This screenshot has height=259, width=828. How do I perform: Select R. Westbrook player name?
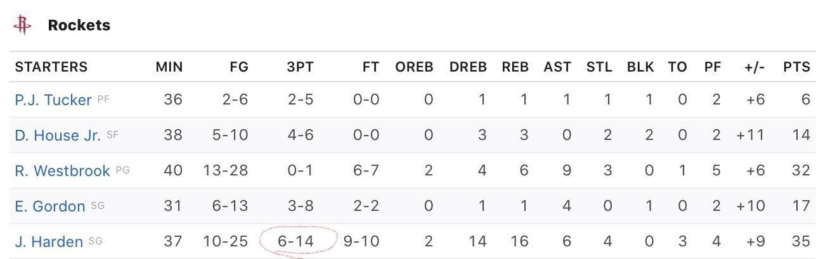(62, 171)
